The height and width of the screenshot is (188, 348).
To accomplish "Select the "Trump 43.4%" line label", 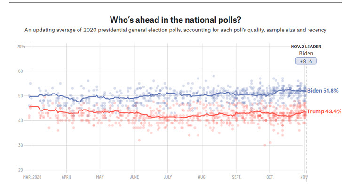I will tap(324, 111).
